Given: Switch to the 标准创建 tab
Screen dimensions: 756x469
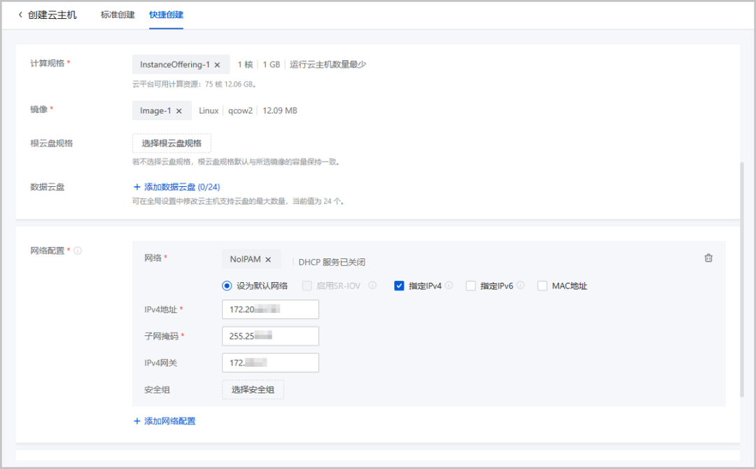Looking at the screenshot, I should pos(118,15).
